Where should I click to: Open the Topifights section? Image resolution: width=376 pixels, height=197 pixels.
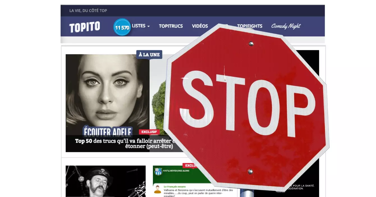250,26
